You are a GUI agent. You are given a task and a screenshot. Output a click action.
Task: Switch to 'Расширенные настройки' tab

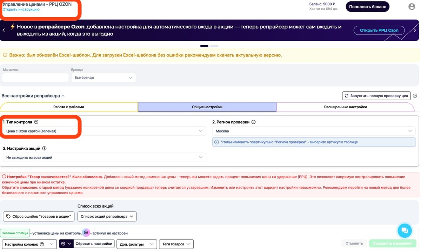pyautogui.click(x=346, y=107)
